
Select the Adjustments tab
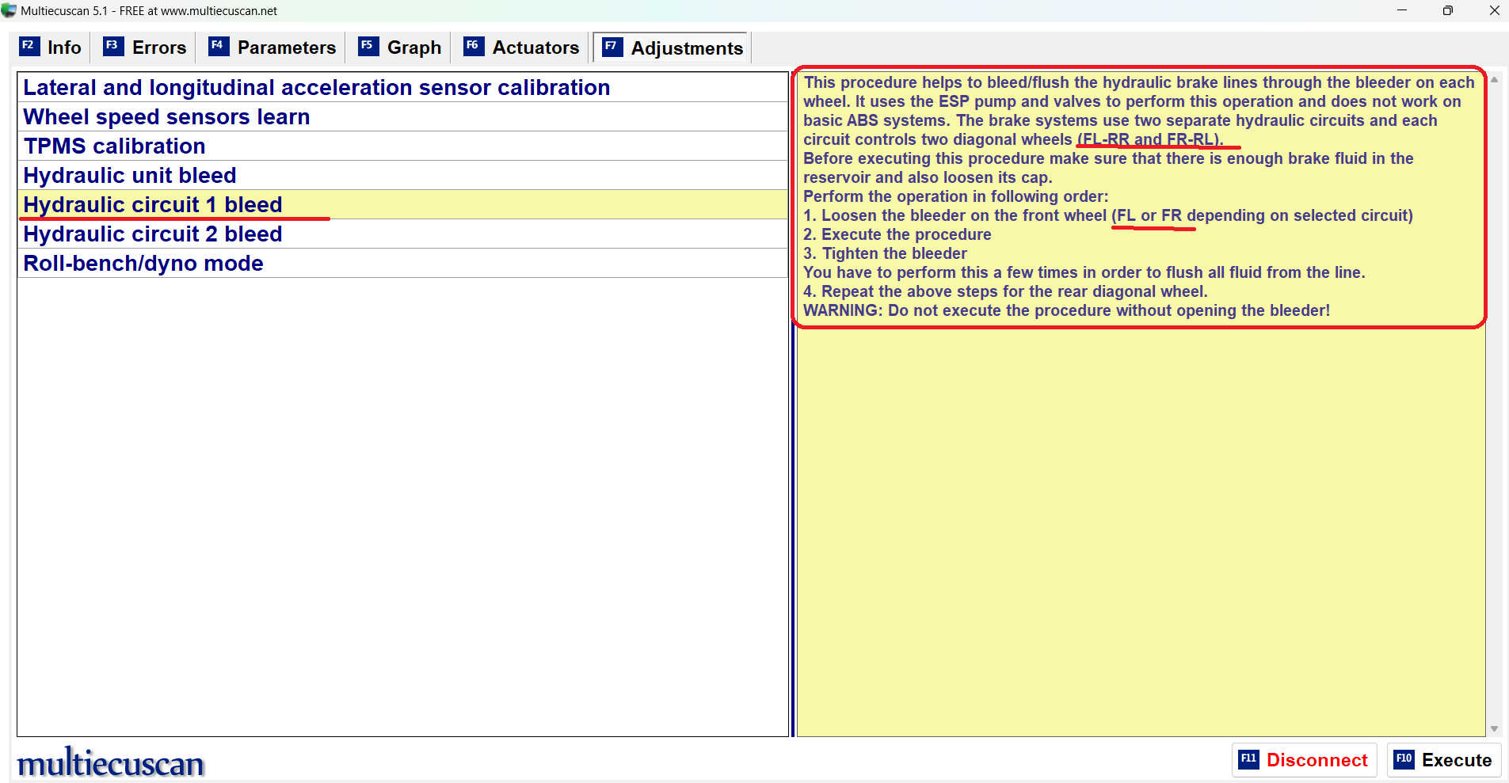coord(673,48)
